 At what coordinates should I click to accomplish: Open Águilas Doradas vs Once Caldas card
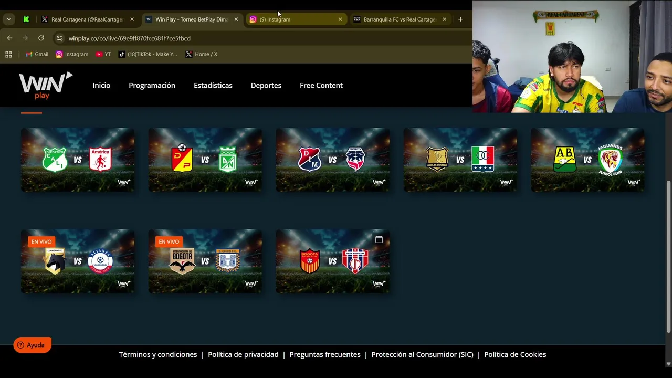(460, 160)
